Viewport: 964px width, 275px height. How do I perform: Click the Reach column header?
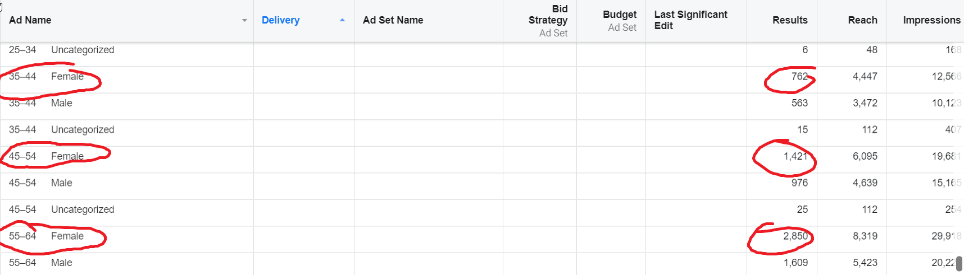point(862,20)
